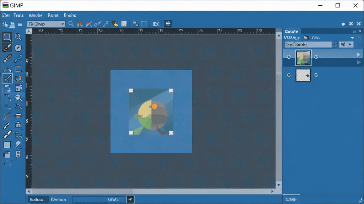Click the button left of plus in panel
Screen dimensions: 364x204
343,44
